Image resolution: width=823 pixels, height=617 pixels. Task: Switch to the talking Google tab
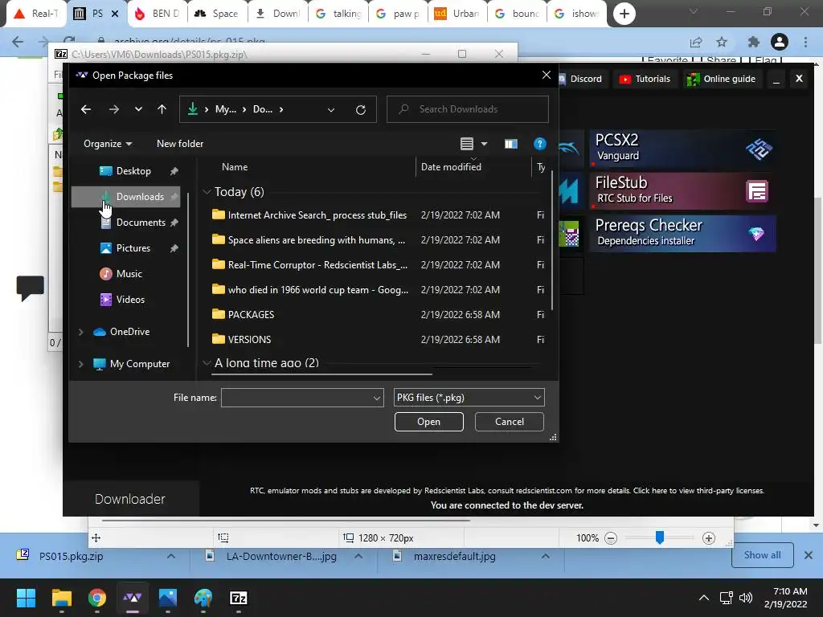(338, 14)
